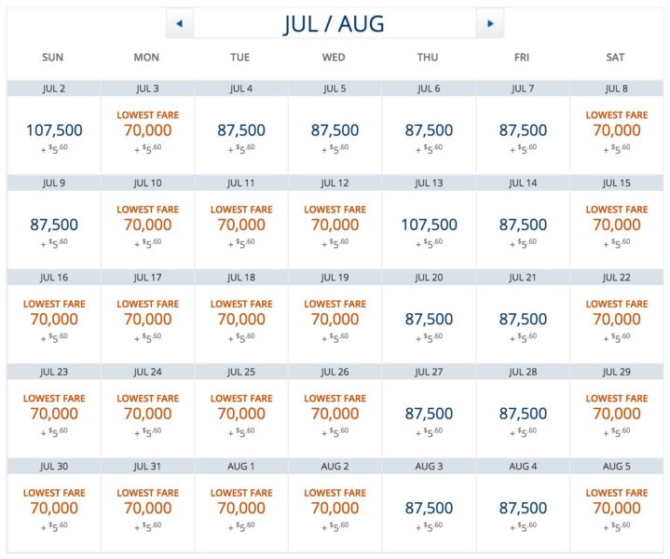Click the Aug 3 fare of 87,500

429,508
